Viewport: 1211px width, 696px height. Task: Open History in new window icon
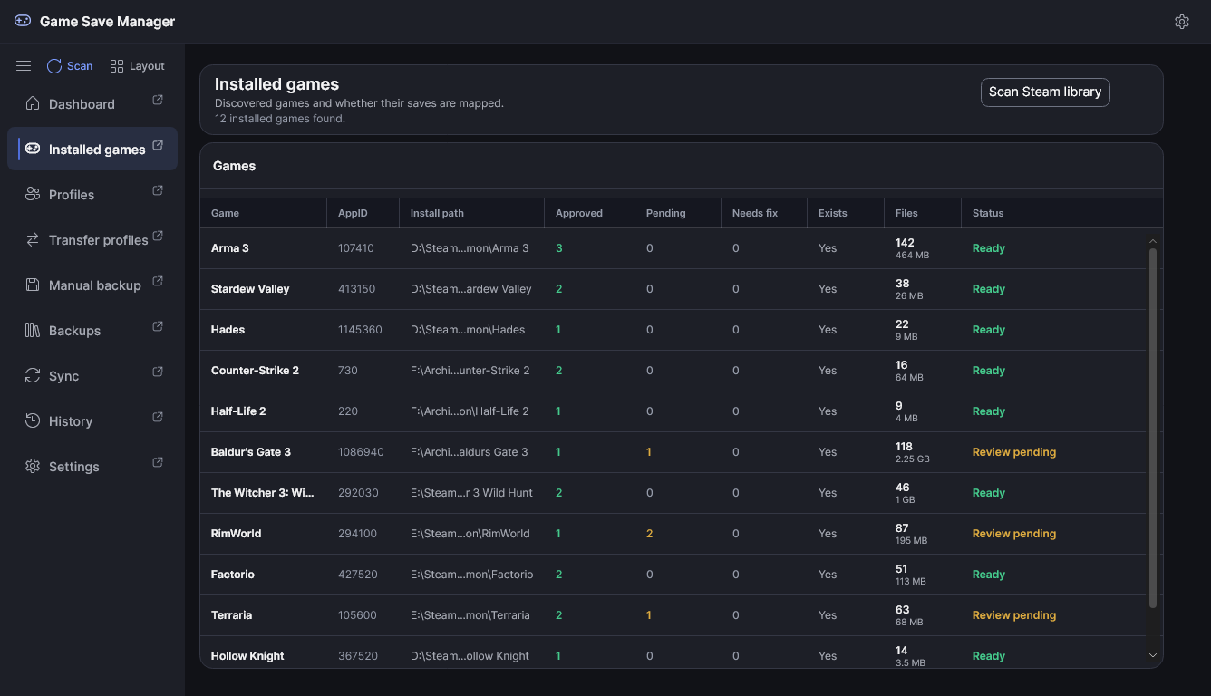pyautogui.click(x=158, y=417)
